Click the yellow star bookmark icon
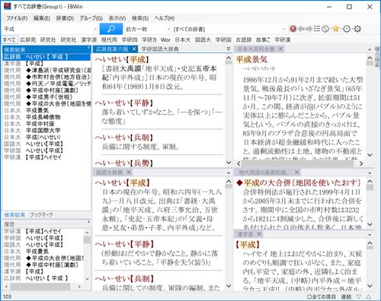This screenshot has width=381, height=301. pyautogui.click(x=336, y=29)
